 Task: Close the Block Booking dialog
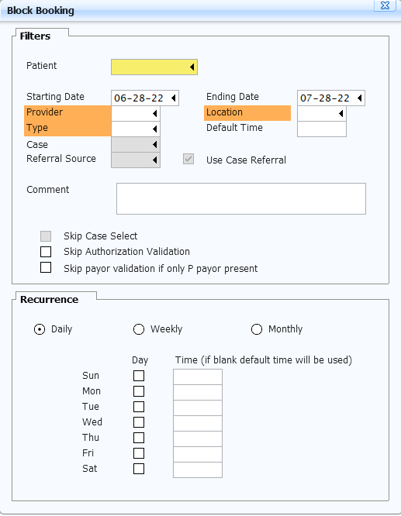tap(385, 5)
